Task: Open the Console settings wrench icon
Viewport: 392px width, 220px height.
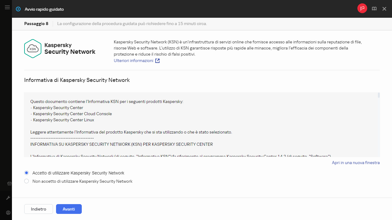Action: [x=8, y=198]
